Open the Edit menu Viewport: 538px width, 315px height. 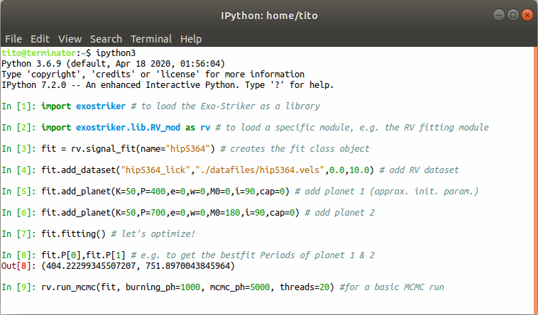point(40,39)
